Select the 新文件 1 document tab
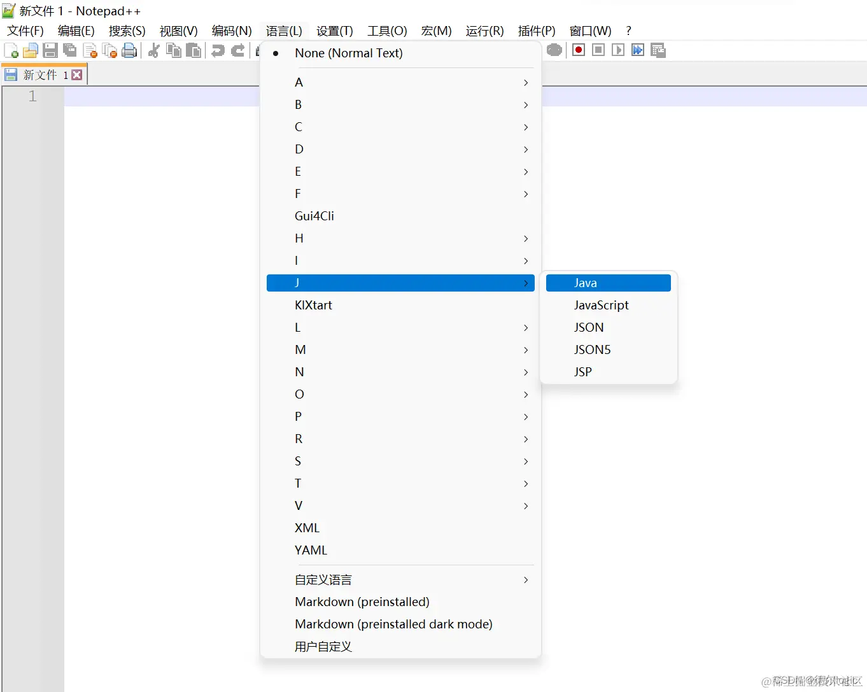867x692 pixels. 44,74
